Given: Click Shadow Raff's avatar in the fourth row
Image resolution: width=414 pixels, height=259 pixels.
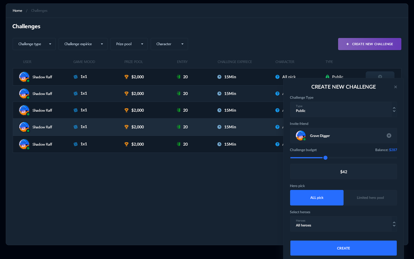Looking at the screenshot, I should click(24, 127).
